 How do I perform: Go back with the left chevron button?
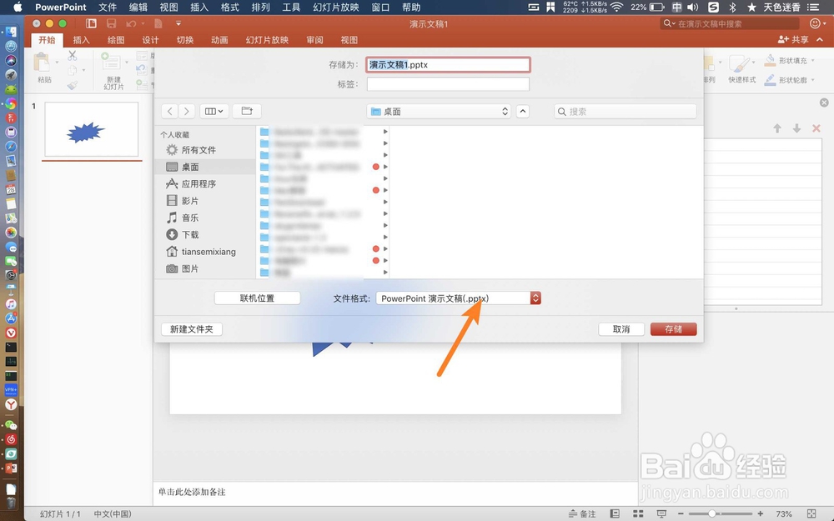(169, 111)
